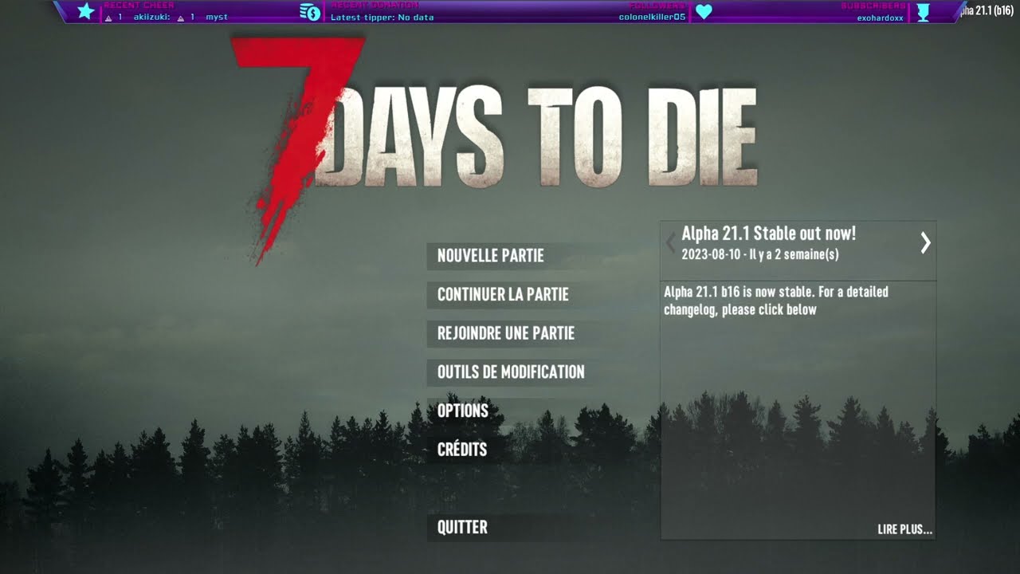This screenshot has height=574, width=1020.
Task: Click the Alpha 21.1 b16 changelog text
Action: click(776, 301)
